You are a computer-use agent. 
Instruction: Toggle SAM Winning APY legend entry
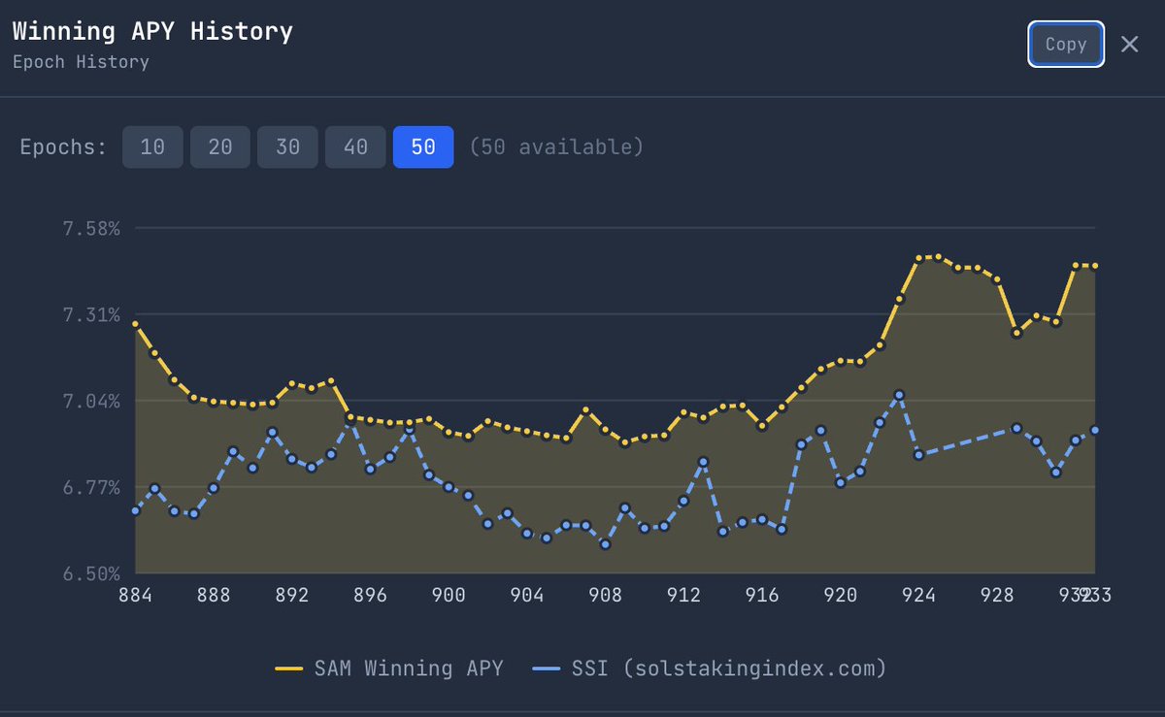pyautogui.click(x=389, y=668)
